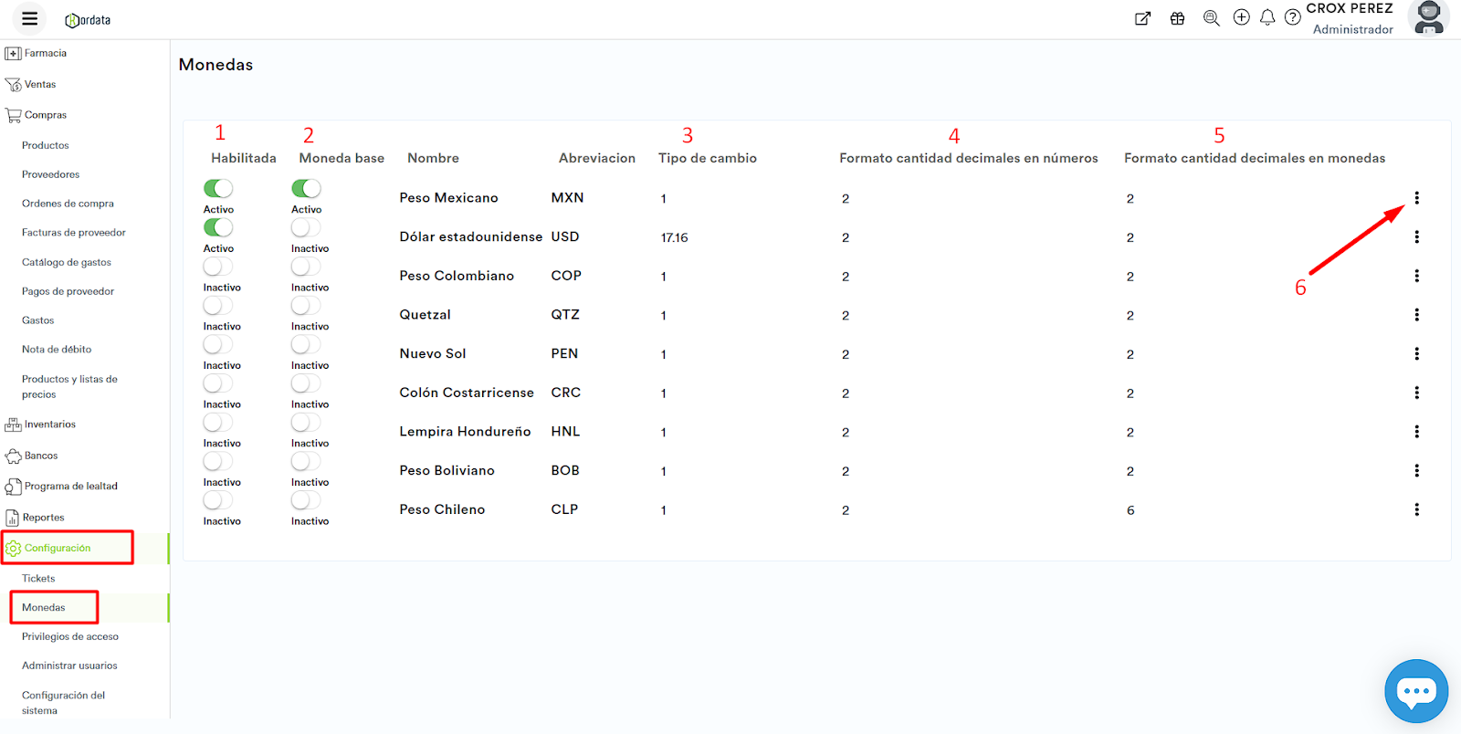
Task: Click the search magnifier icon in header
Action: pyautogui.click(x=1211, y=18)
